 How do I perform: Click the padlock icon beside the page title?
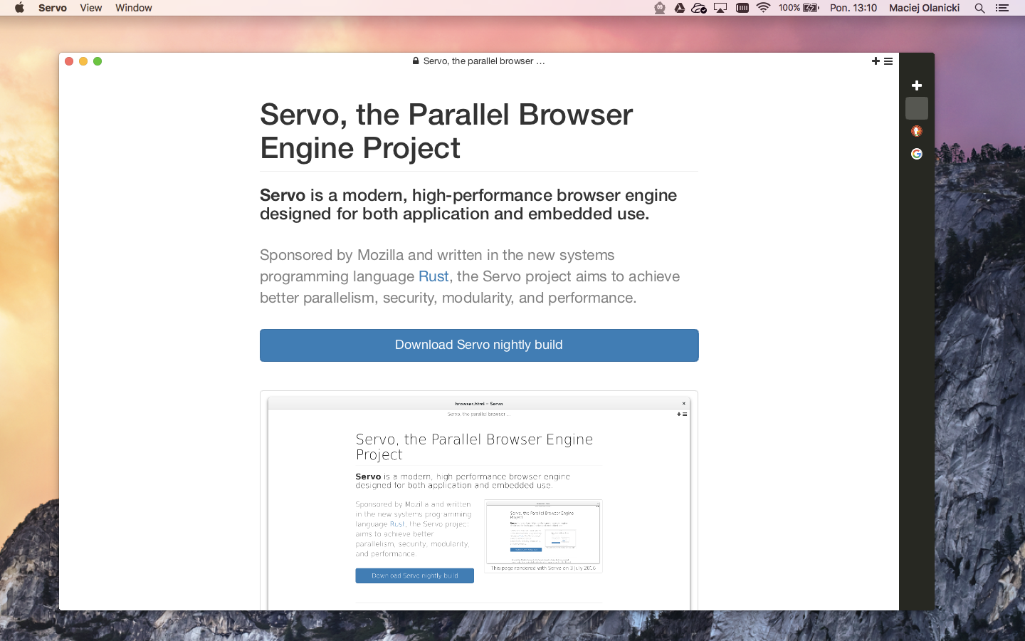(416, 61)
